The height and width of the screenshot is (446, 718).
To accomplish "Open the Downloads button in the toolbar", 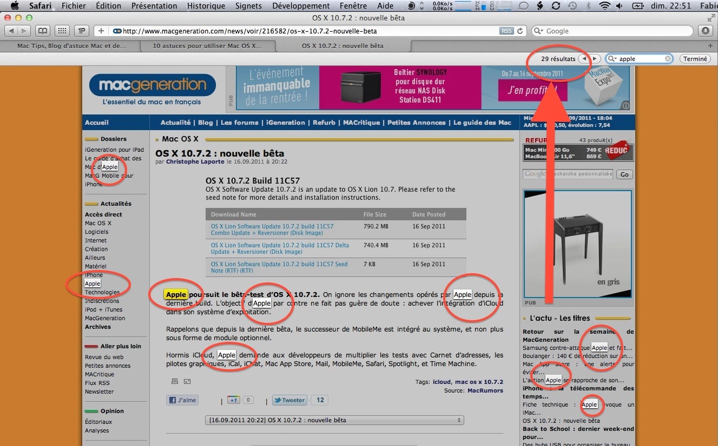I will pos(706,31).
